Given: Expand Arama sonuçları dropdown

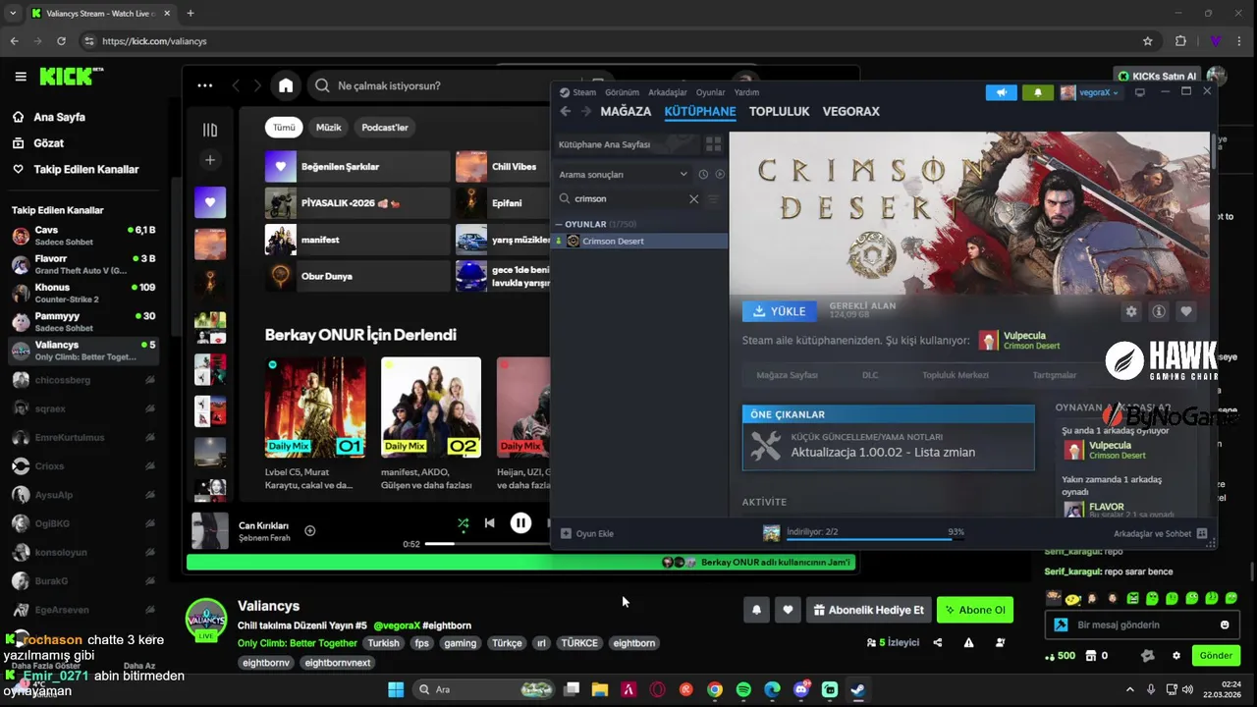Looking at the screenshot, I should pos(624,174).
